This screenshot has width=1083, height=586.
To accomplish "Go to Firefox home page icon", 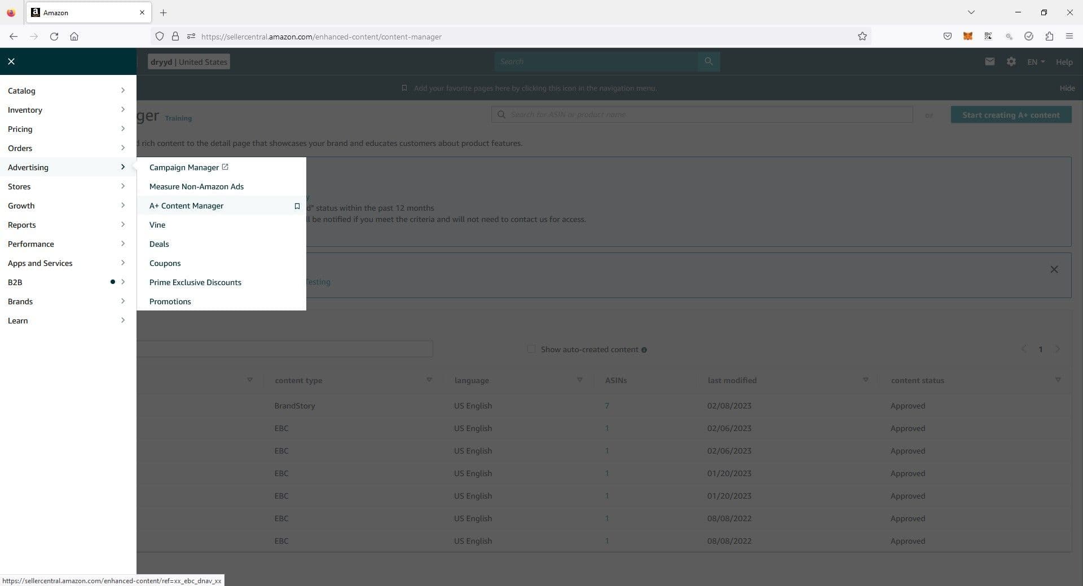I will tap(74, 37).
